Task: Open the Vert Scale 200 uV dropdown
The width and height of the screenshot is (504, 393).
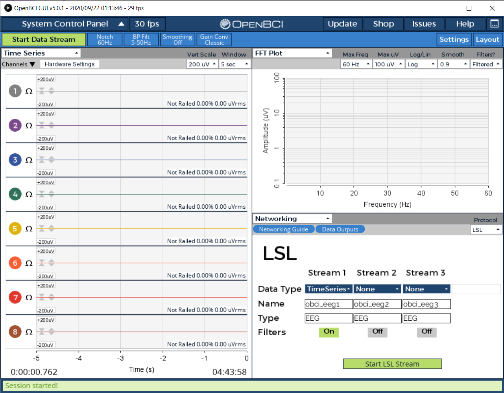Action: point(202,64)
